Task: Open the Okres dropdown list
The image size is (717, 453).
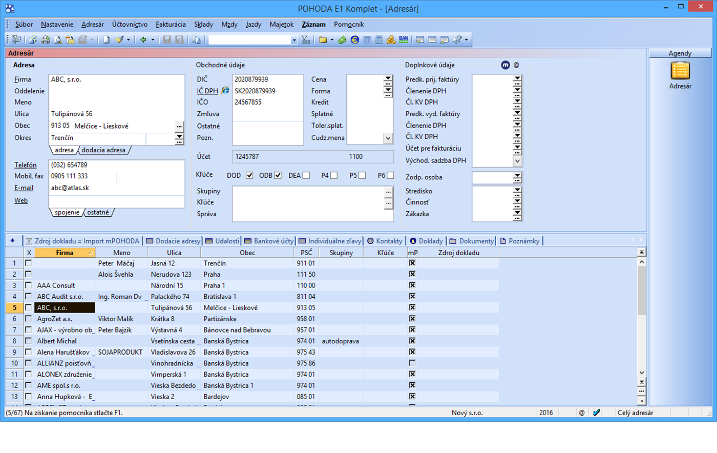Action: [x=179, y=138]
